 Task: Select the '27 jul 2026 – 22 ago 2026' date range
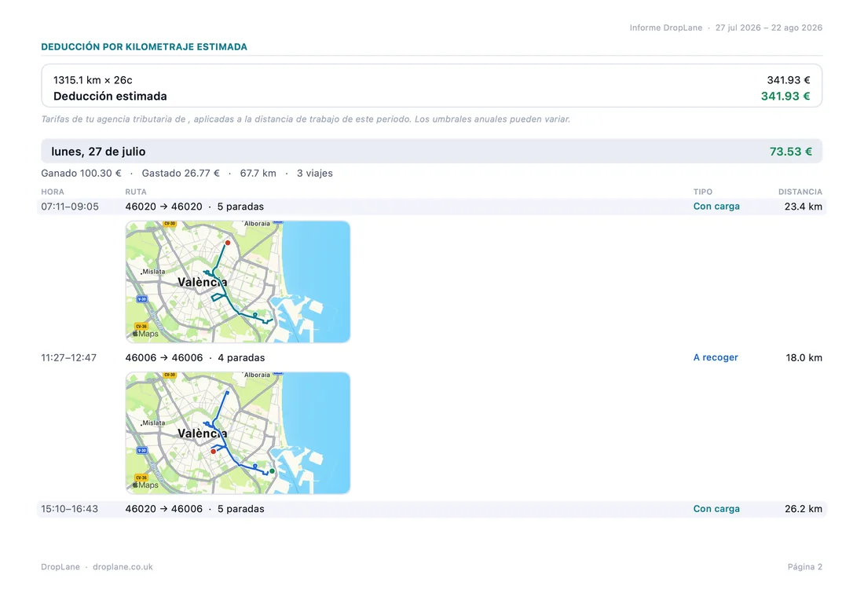[x=769, y=27]
